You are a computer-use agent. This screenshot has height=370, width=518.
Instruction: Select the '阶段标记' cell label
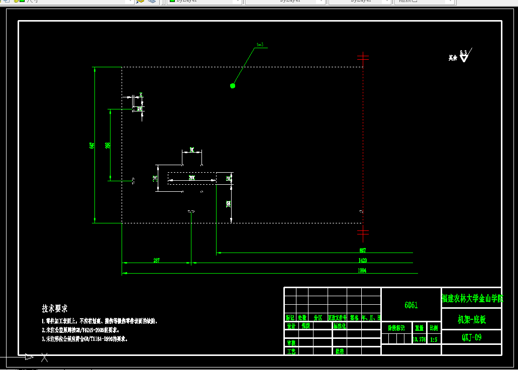pos(396,328)
